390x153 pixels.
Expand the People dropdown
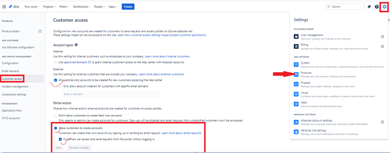coord(100,7)
